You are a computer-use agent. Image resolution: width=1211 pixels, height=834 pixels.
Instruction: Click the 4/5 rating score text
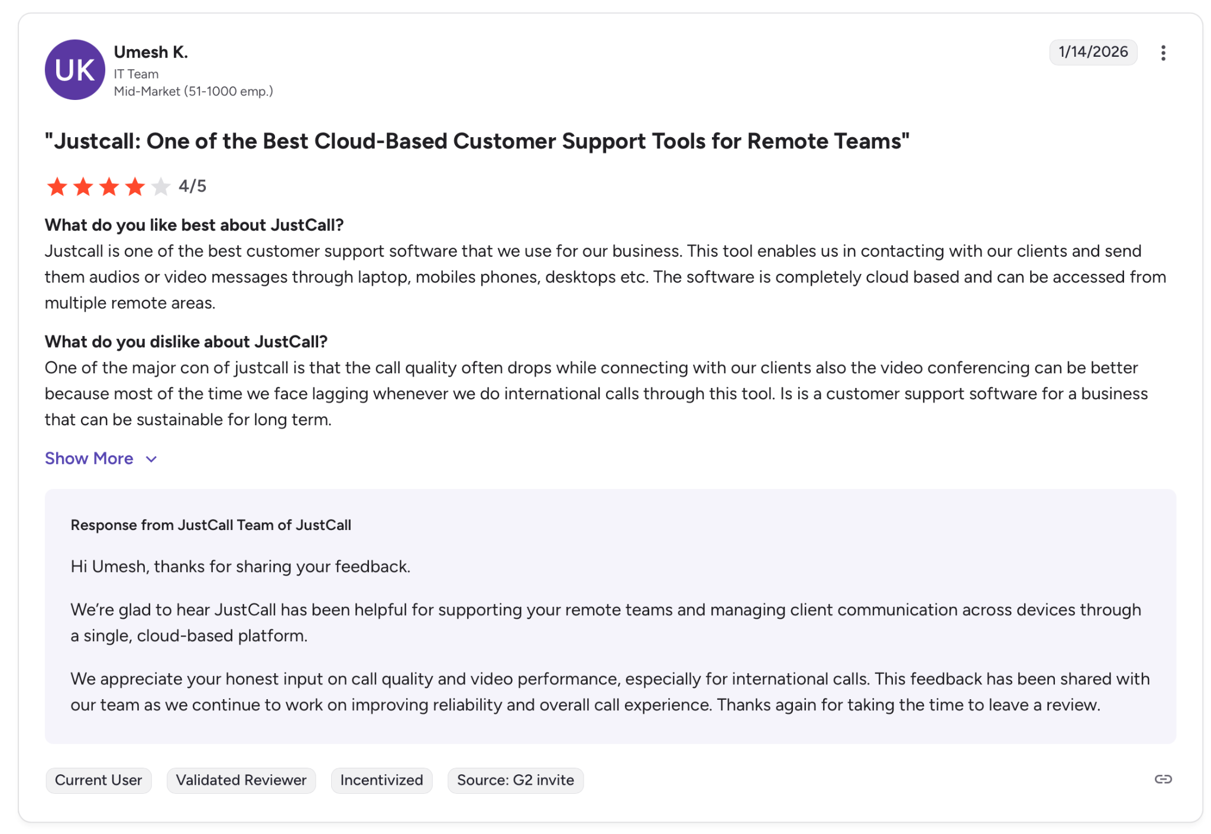click(193, 186)
